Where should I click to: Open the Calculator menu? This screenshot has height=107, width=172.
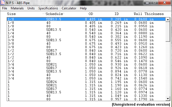coord(69,8)
